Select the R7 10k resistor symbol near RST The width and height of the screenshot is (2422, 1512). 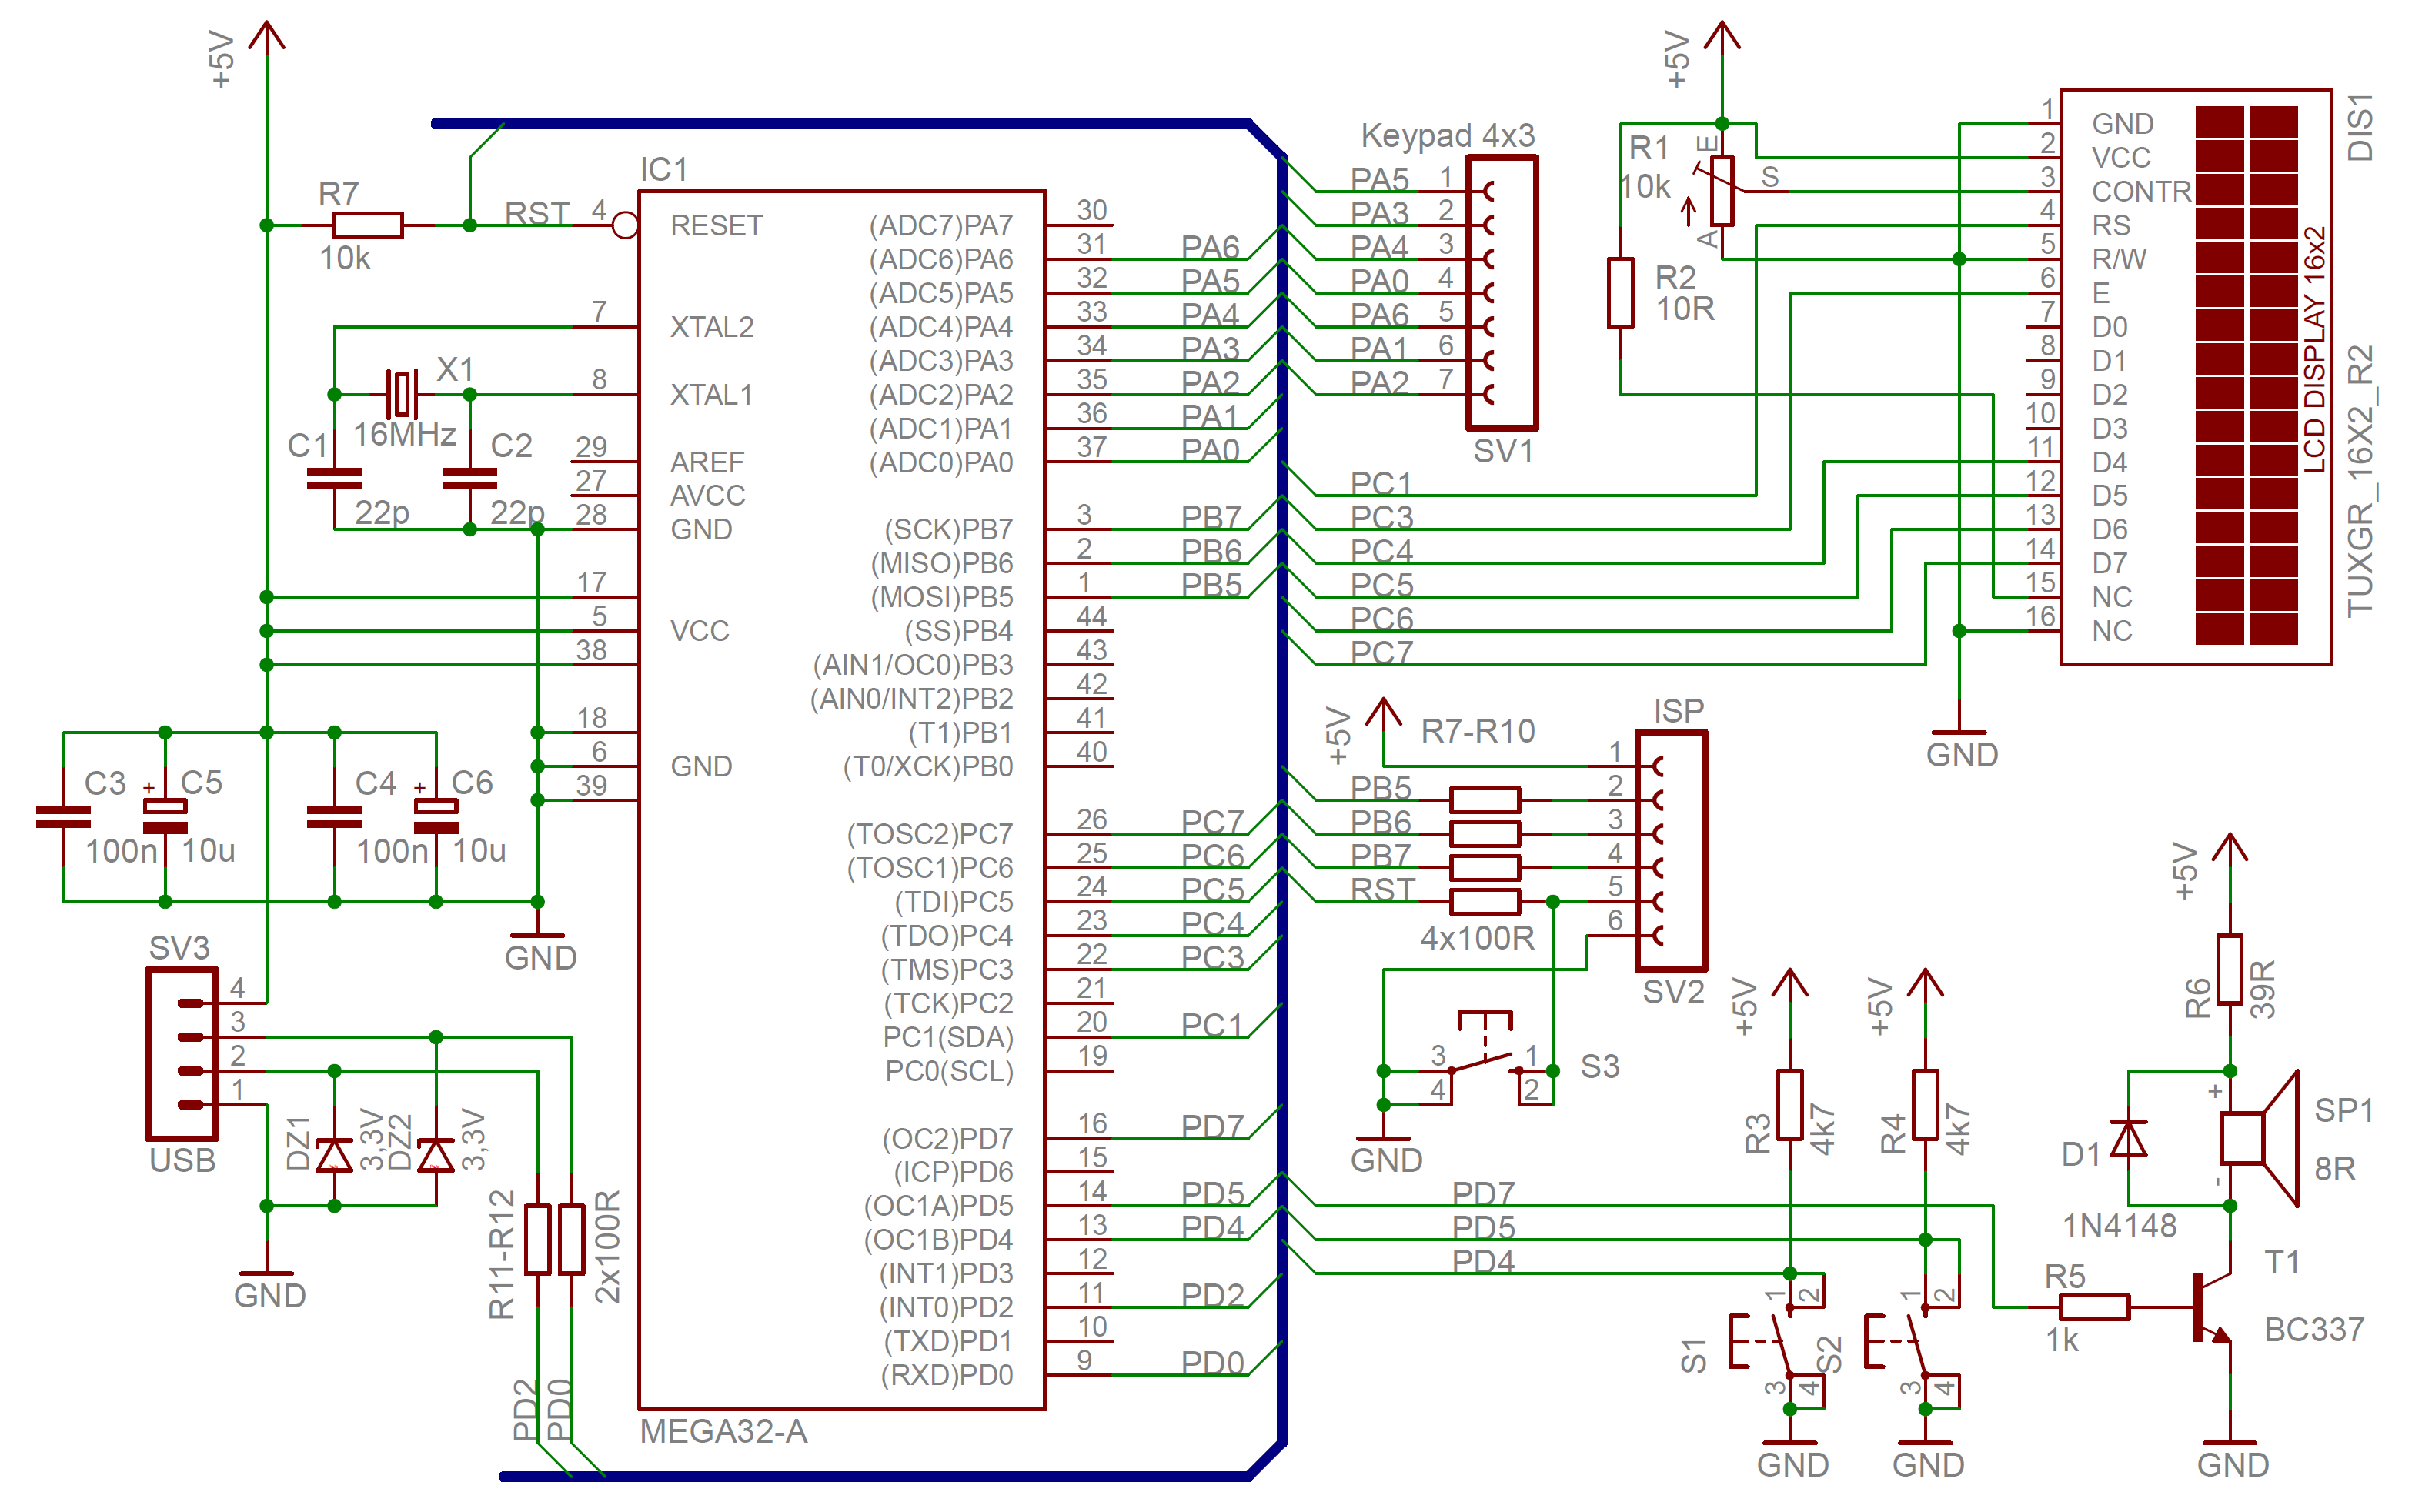[367, 225]
